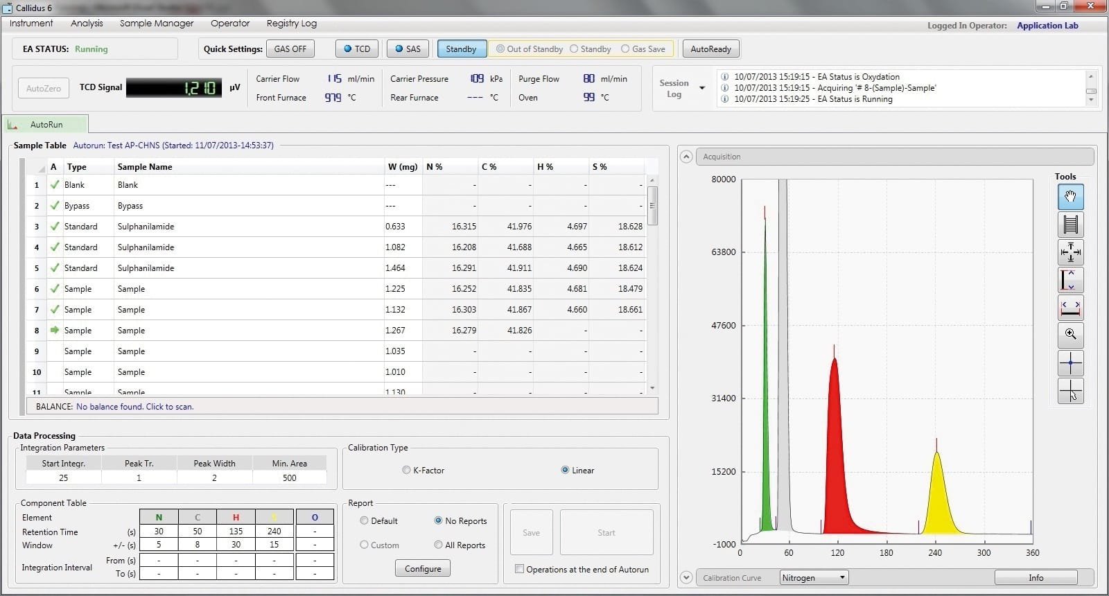The width and height of the screenshot is (1109, 596).
Task: Select the K-Factor calibration type
Action: (406, 470)
